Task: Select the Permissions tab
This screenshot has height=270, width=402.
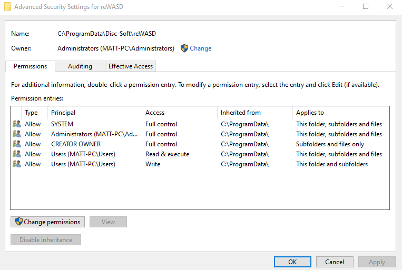Action: [30, 66]
